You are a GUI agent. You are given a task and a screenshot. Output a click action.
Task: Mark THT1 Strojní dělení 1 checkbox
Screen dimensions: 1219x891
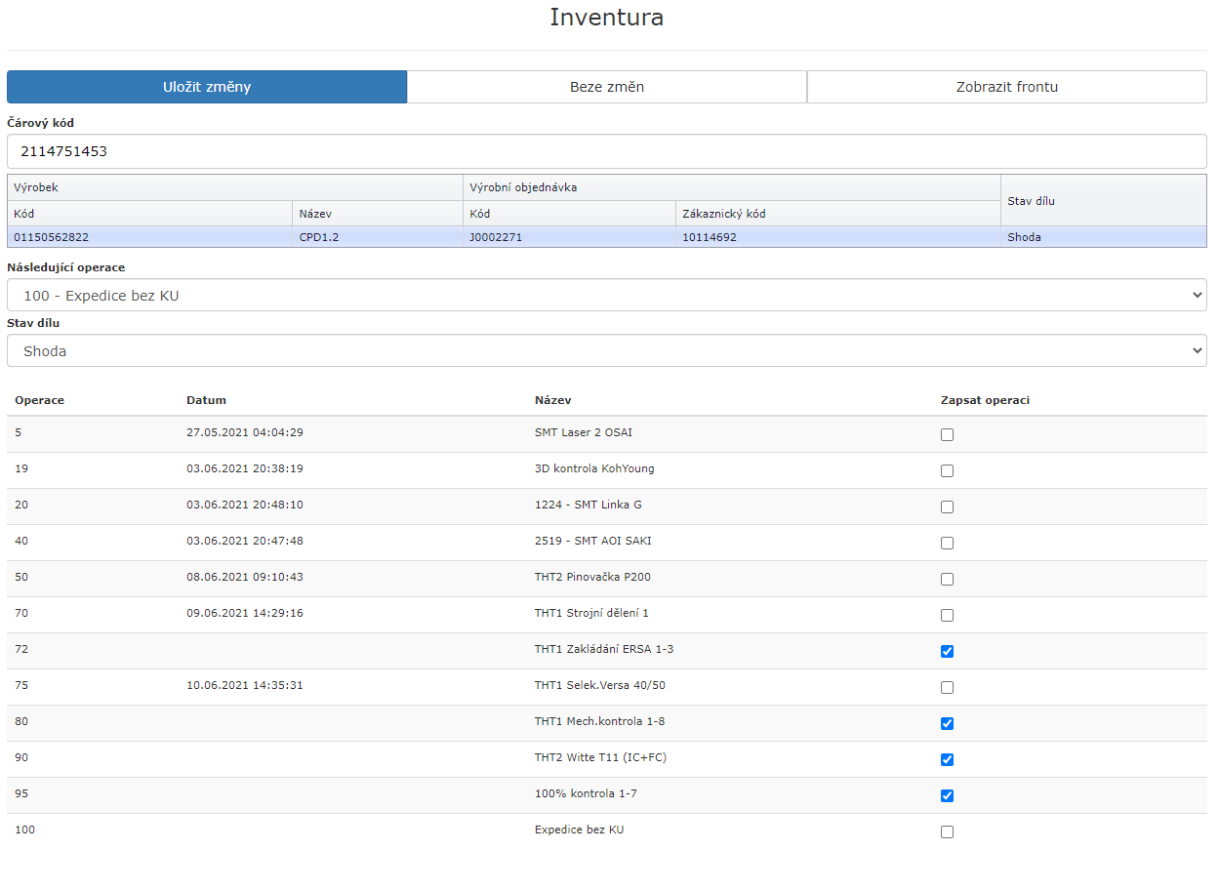tap(947, 616)
